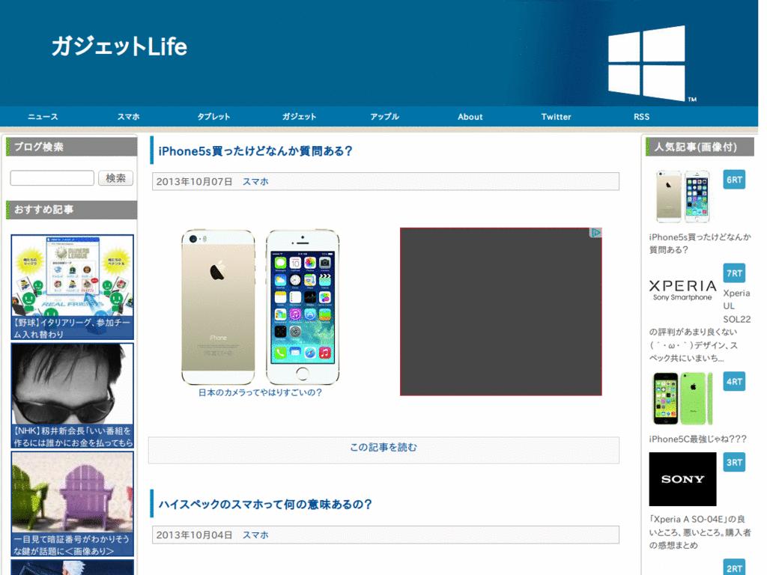The height and width of the screenshot is (575, 767).
Task: Click the 検索 search button
Action: tap(116, 178)
